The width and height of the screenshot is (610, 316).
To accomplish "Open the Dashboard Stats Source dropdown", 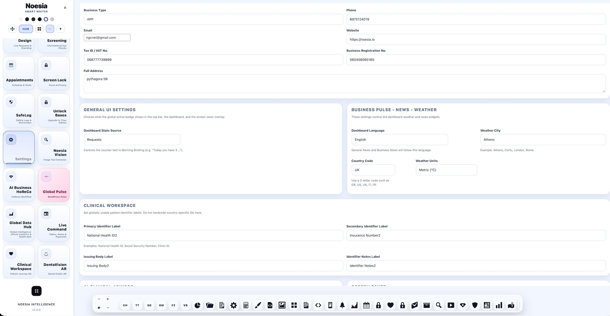I will (x=132, y=140).
